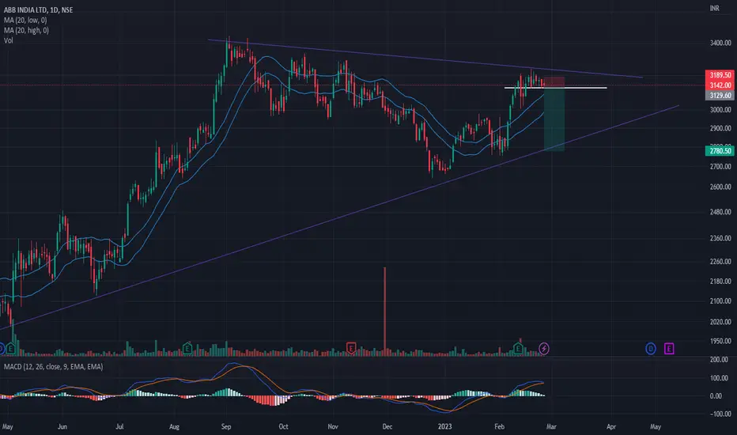737x435 pixels.
Task: Click the red 3189.50 stop price label
Action: tap(720, 75)
